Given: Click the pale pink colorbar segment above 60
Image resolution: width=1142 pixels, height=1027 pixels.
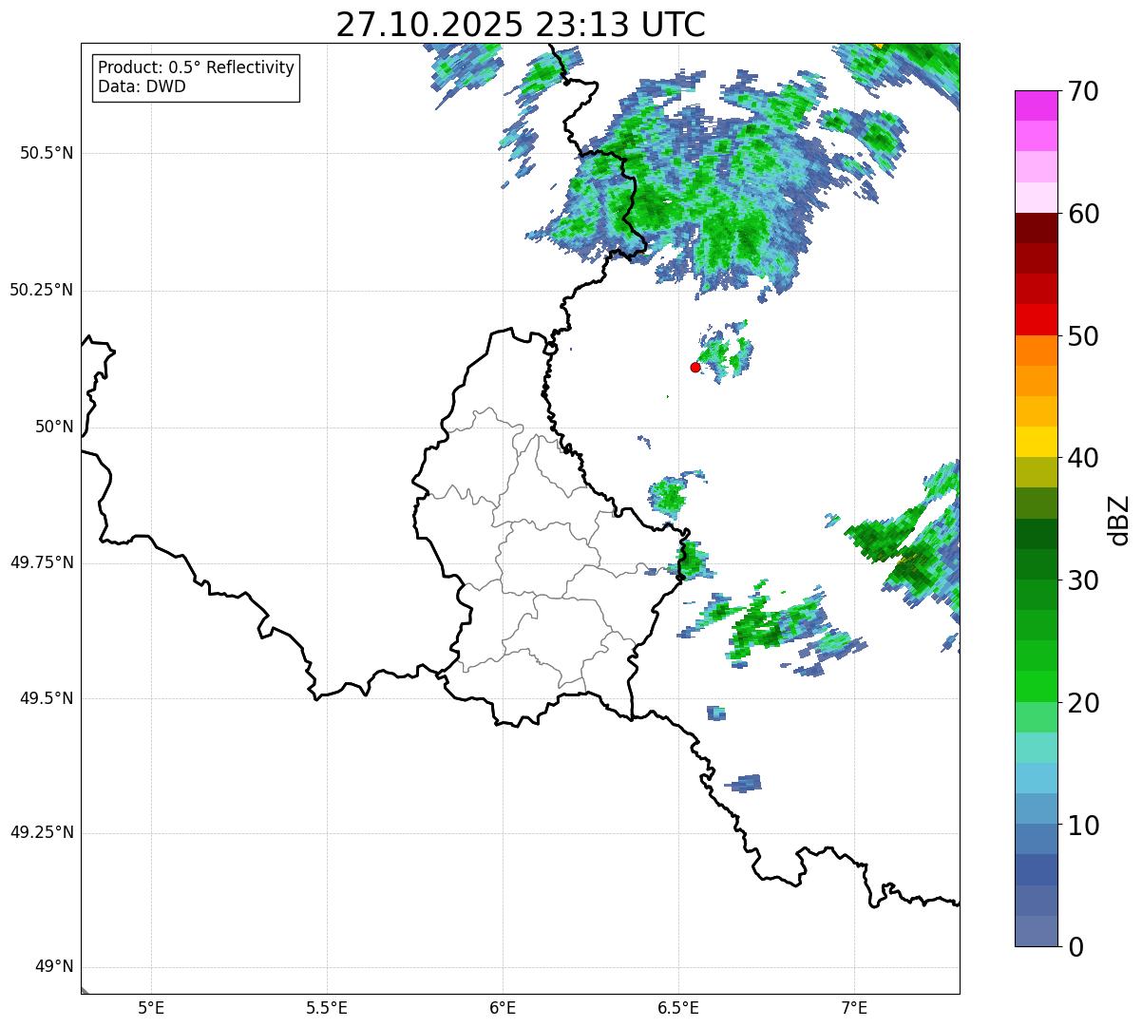Looking at the screenshot, I should pyautogui.click(x=1036, y=198).
